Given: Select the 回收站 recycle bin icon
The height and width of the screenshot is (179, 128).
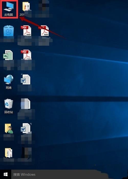Looking at the screenshot, I should [9, 106].
